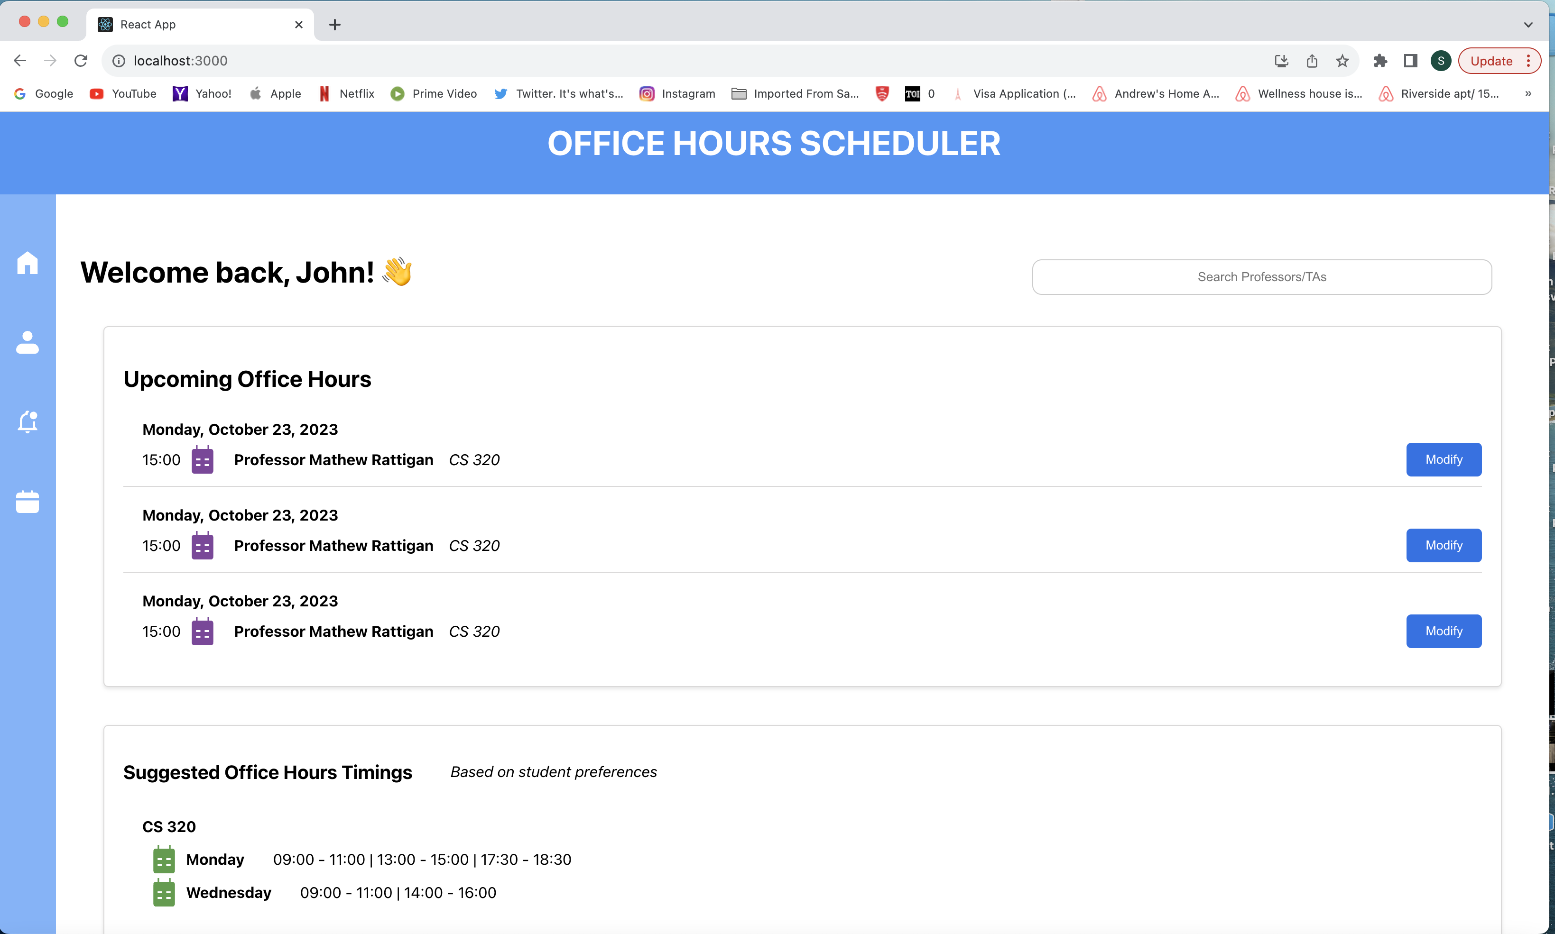The width and height of the screenshot is (1555, 934).
Task: Open the Riverside apt Airbnb bookmark
Action: coord(1439,94)
